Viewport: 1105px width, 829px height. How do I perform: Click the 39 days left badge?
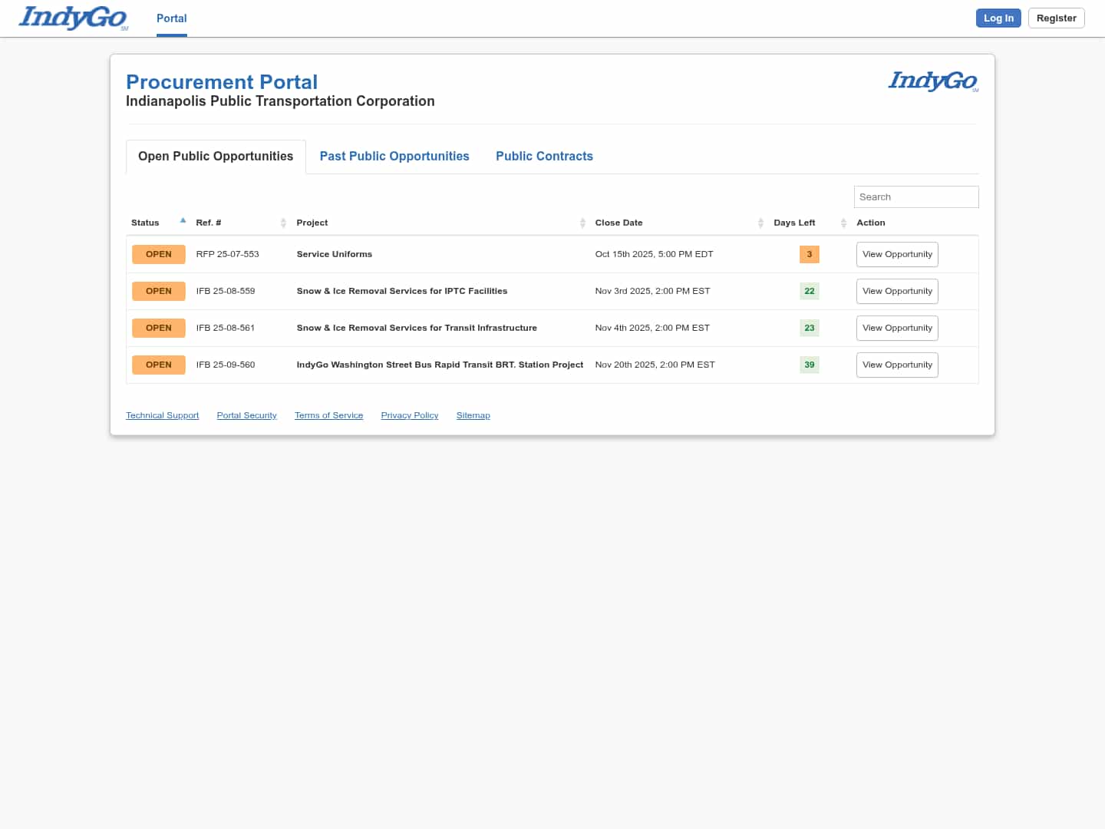[x=809, y=365]
